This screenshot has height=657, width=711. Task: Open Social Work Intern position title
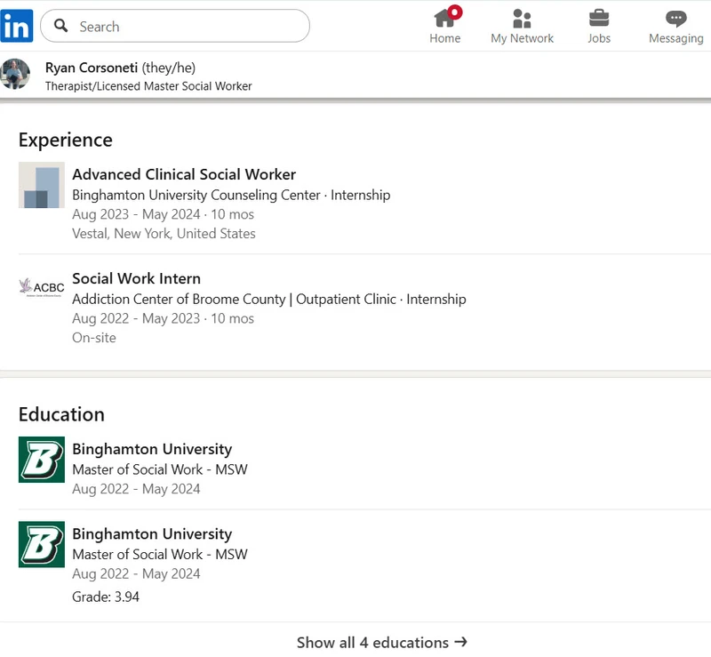pyautogui.click(x=137, y=278)
